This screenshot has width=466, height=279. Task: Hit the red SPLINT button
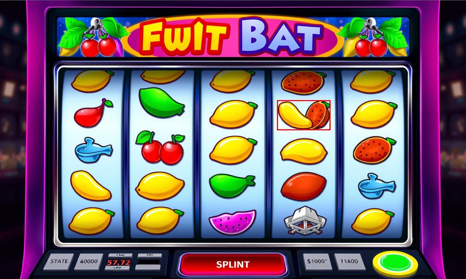(233, 264)
